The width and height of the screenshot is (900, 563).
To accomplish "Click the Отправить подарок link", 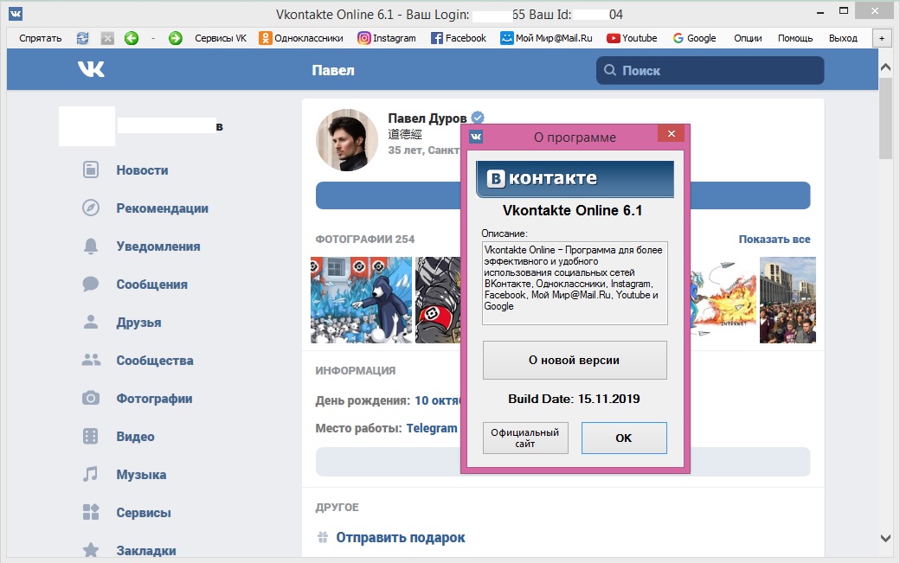I will [x=400, y=537].
